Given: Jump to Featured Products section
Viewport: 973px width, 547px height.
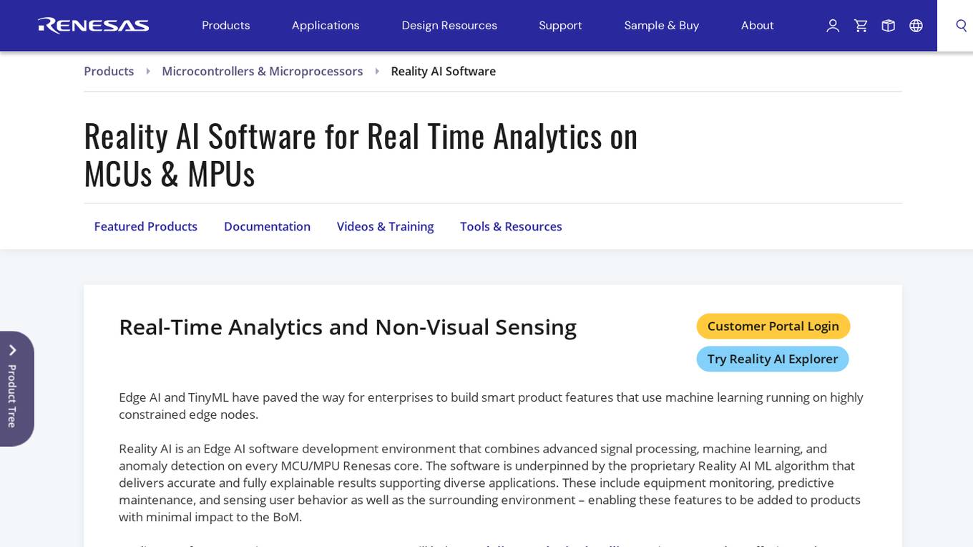Looking at the screenshot, I should [x=146, y=226].
